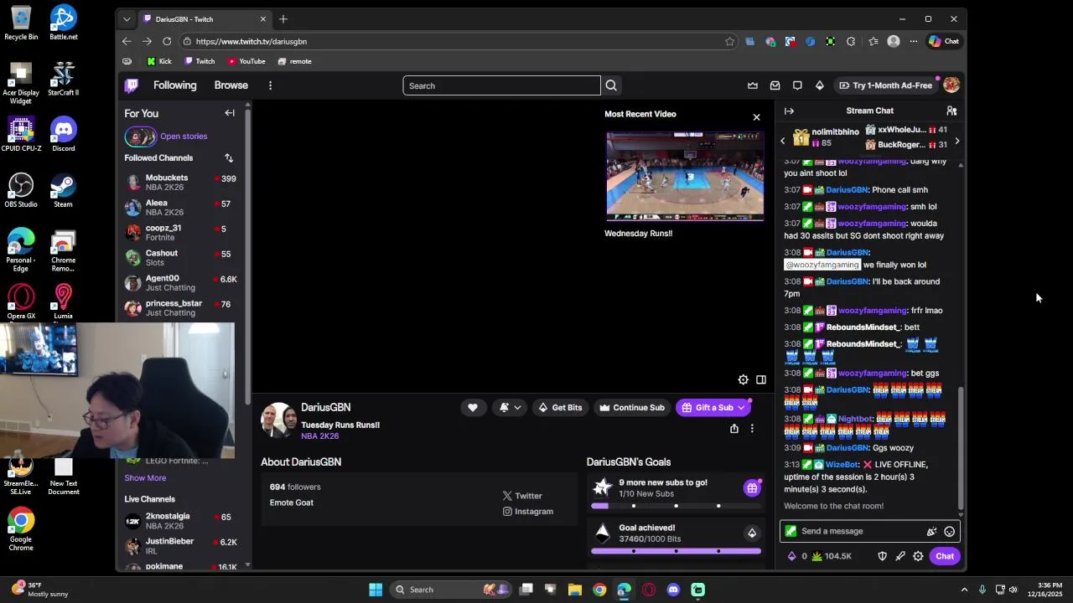Open stories avatar in For You
The height and width of the screenshot is (603, 1073).
141,137
